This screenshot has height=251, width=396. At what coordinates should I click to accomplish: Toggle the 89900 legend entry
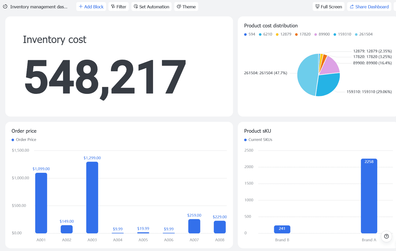322,34
